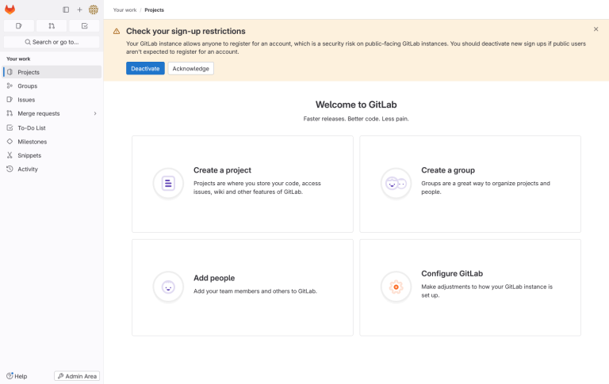Click 'Check your sign-up restrictions' heading
The width and height of the screenshot is (609, 384).
(x=186, y=31)
